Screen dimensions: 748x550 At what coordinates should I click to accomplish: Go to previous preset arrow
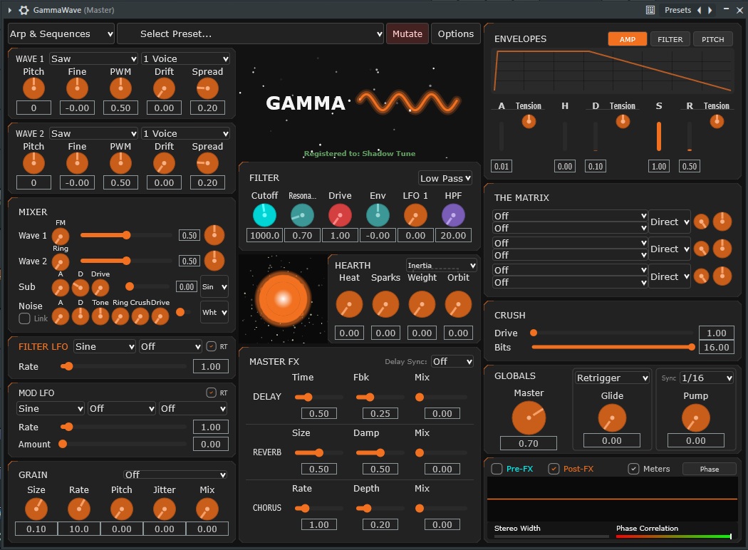pos(700,10)
